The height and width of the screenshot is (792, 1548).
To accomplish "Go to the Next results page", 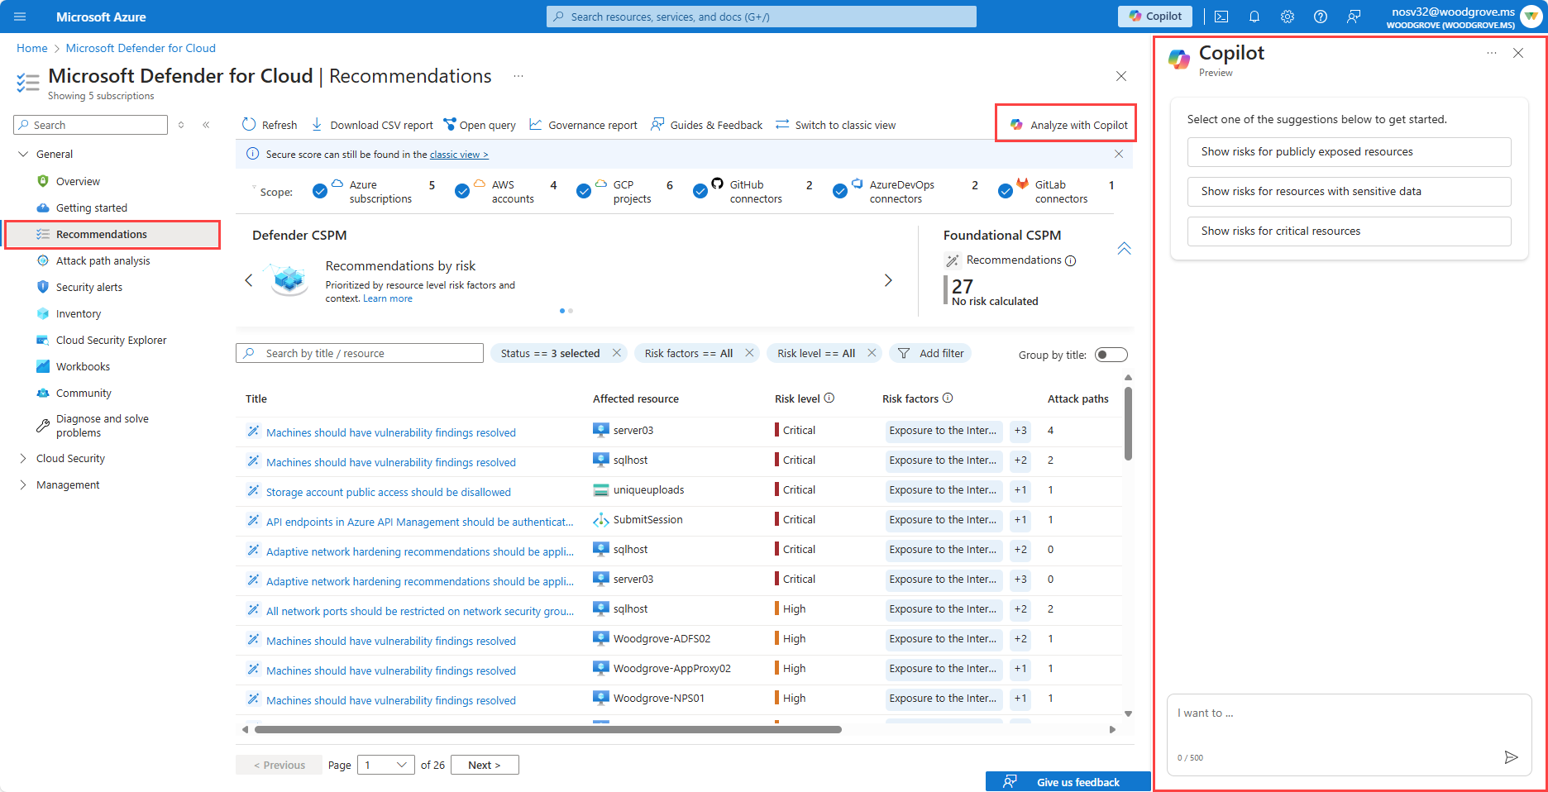I will pos(484,765).
